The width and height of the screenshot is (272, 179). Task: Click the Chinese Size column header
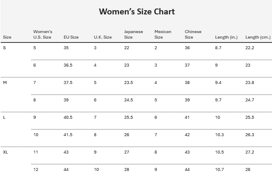click(193, 34)
